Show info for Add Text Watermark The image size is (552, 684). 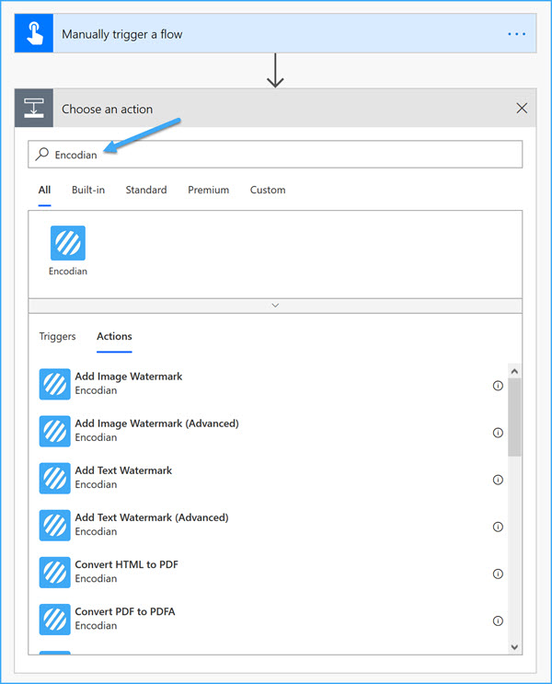click(498, 480)
